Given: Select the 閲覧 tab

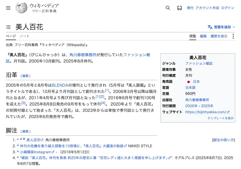Looking at the screenshot, I should [193, 36].
